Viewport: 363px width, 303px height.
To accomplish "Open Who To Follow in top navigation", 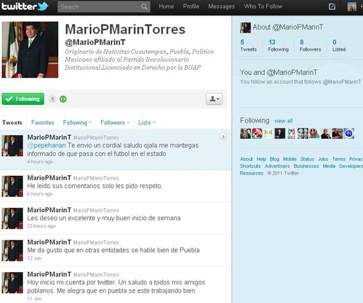I will pos(263,7).
